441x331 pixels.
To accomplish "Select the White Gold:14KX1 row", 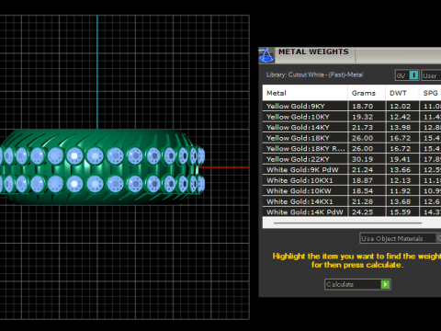I will (x=352, y=201).
